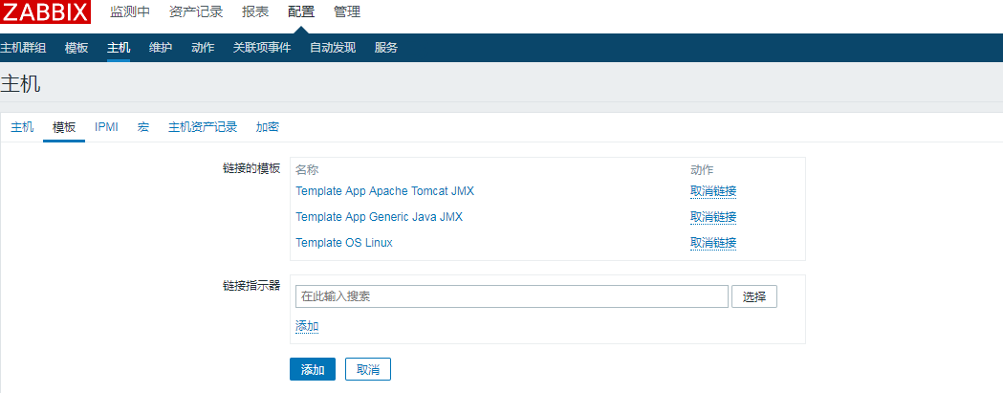Unlink Template App Apache Tomcat JMX via 取消链接

tap(713, 190)
